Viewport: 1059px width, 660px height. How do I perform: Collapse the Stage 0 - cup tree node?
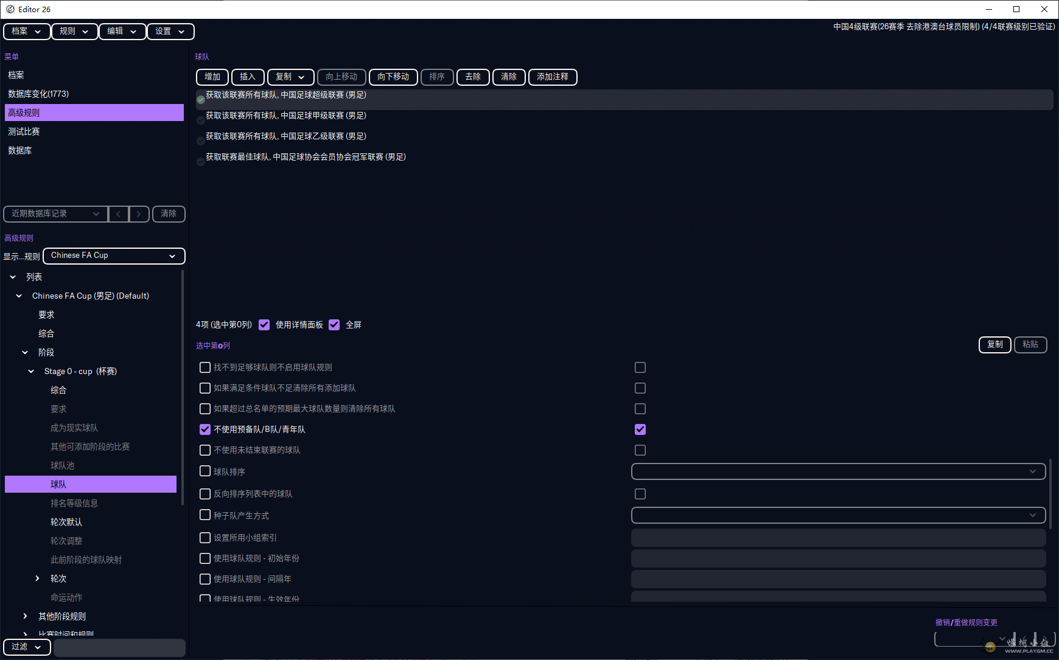(31, 372)
